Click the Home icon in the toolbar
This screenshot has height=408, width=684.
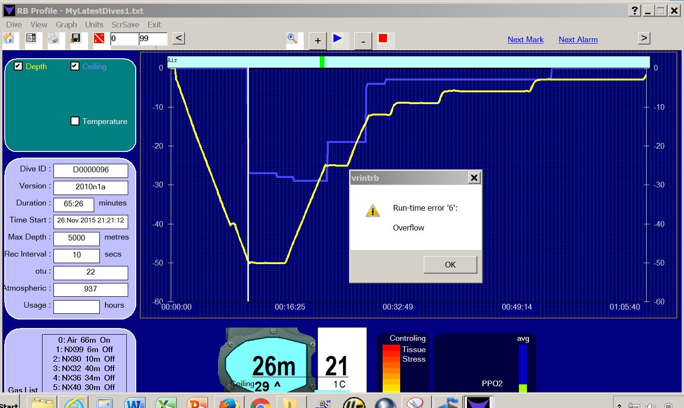click(x=9, y=39)
